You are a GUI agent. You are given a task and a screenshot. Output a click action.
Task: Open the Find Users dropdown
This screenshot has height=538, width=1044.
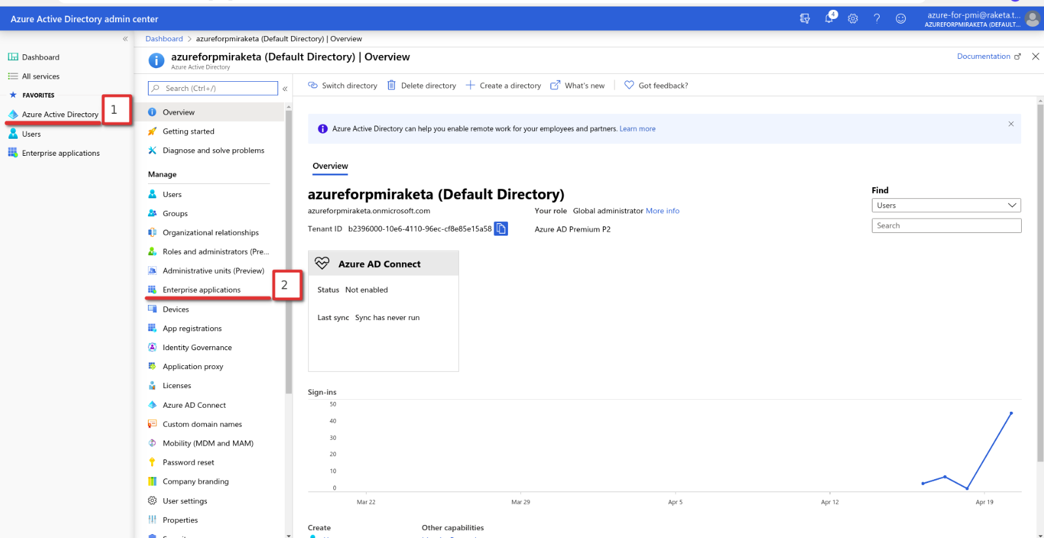946,206
